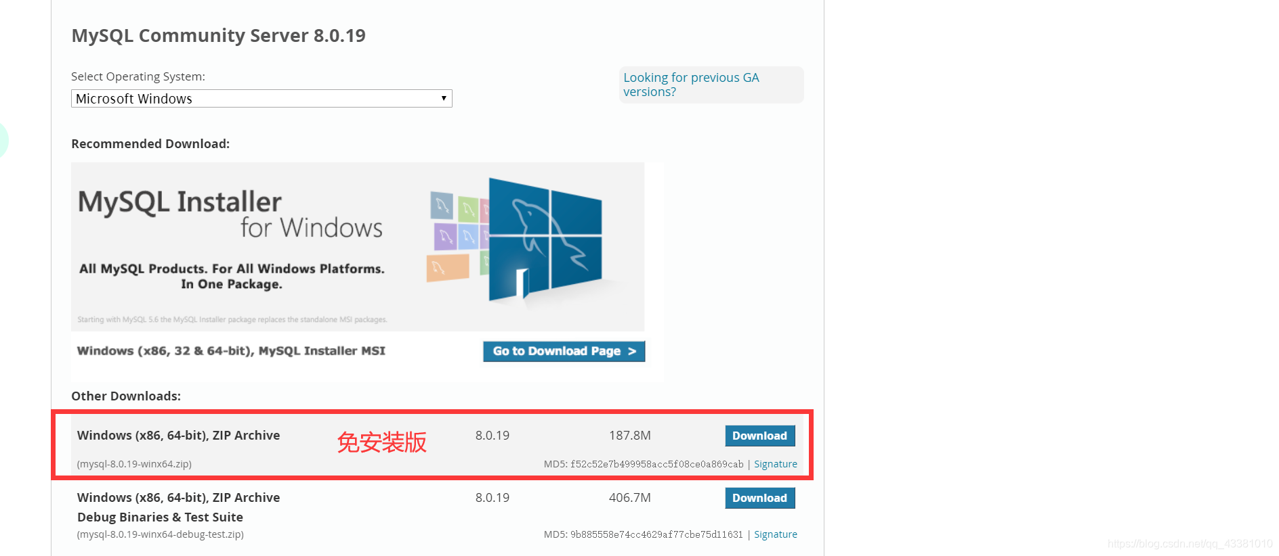Click the Debug Binaries & Test Suite label
The width and height of the screenshot is (1279, 556).
pos(160,517)
